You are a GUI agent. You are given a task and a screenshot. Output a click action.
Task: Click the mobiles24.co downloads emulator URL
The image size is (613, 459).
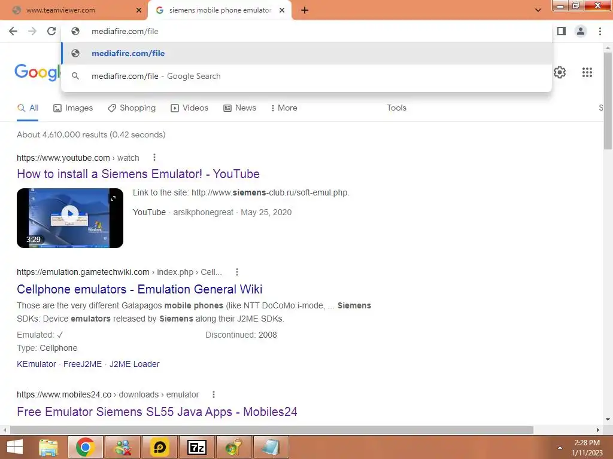[108, 394]
